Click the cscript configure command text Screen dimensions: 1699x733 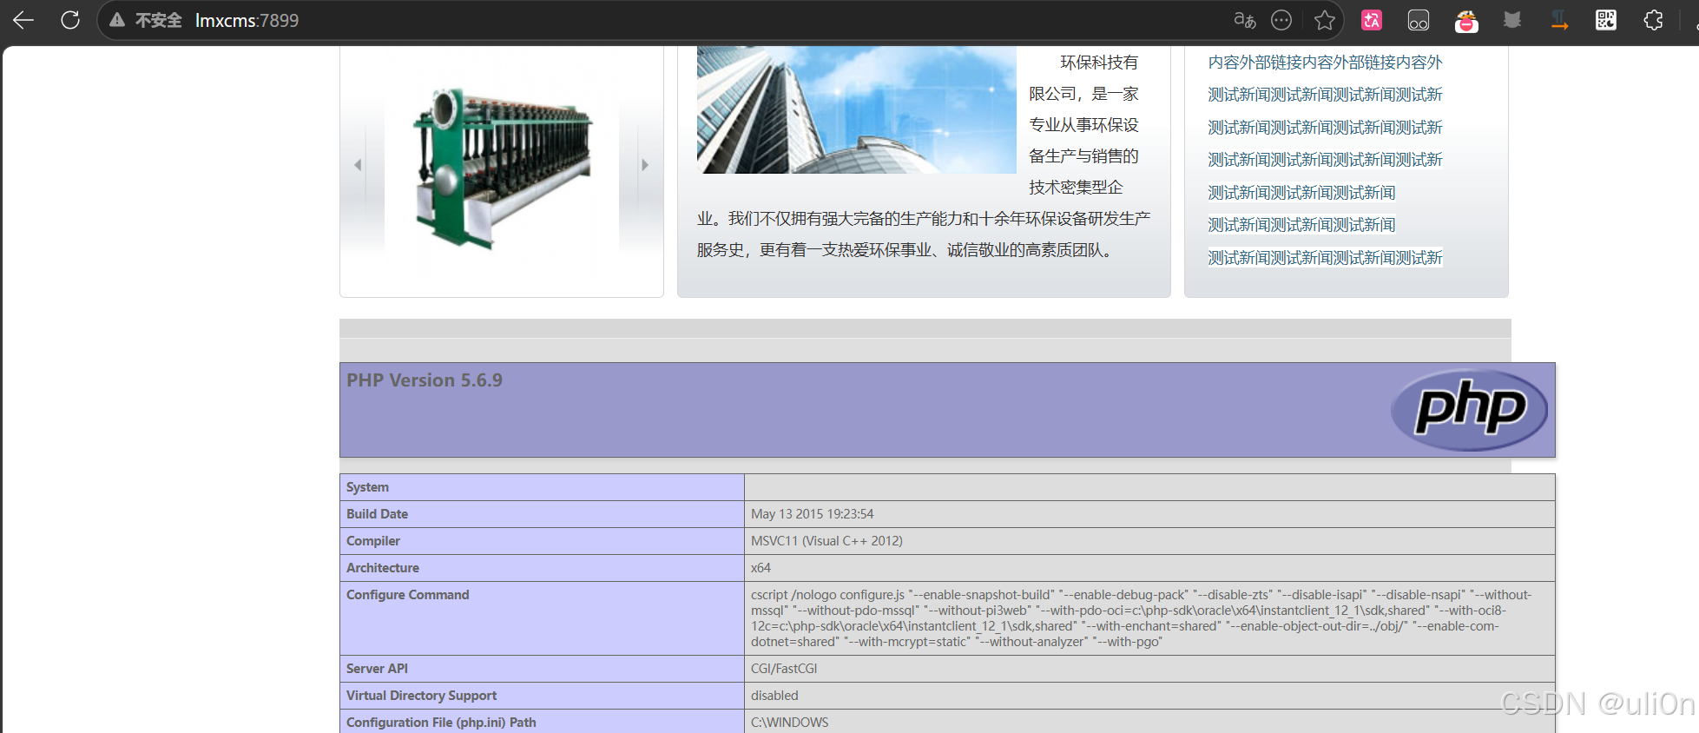coord(1142,618)
